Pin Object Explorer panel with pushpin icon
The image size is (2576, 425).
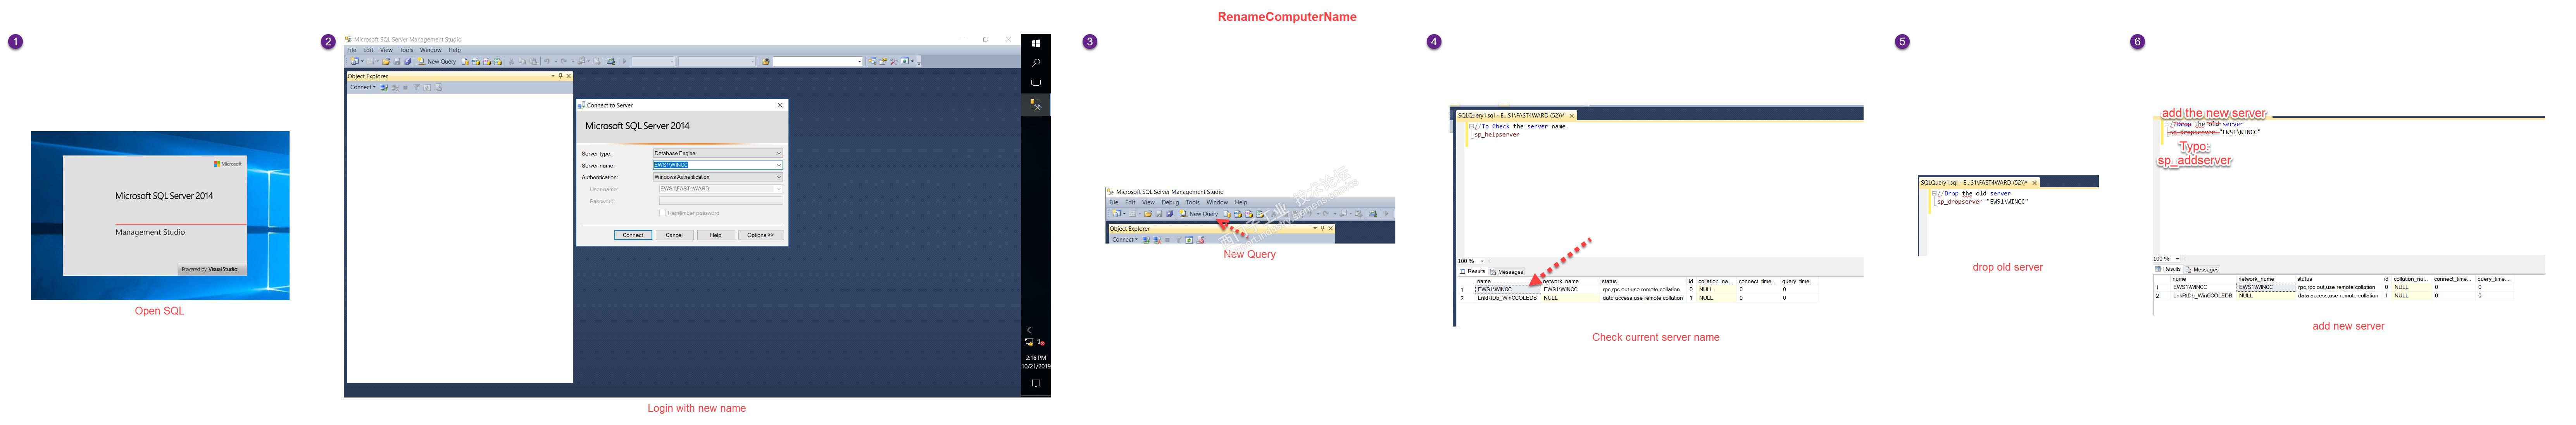[x=561, y=76]
